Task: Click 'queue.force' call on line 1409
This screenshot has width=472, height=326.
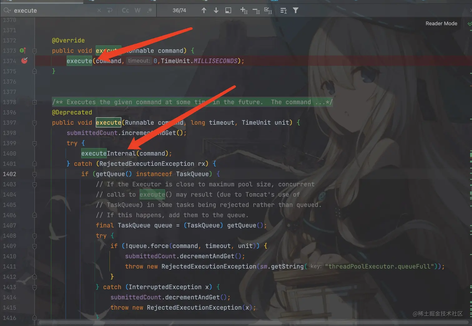Action: 149,246
